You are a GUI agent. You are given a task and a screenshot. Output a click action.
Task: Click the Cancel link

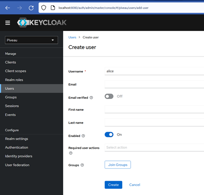tap(135, 185)
